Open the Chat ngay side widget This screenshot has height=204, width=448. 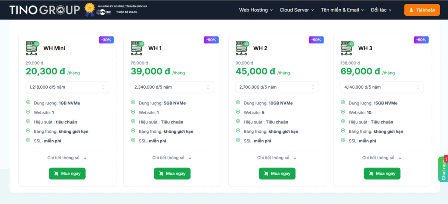pyautogui.click(x=443, y=169)
